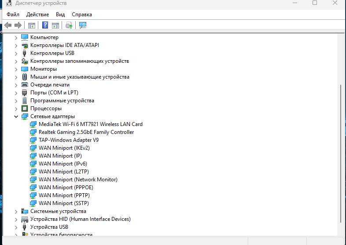Select WAN Miniport (L2TP)
Image resolution: width=346 pixels, height=245 pixels.
click(64, 172)
